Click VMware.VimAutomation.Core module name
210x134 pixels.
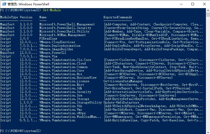[62, 71]
